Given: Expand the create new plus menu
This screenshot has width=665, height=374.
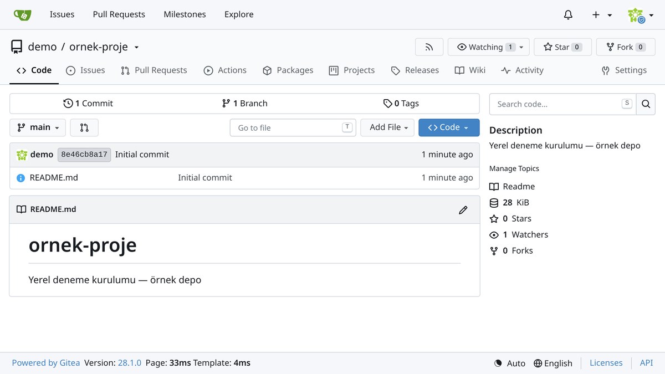Looking at the screenshot, I should coord(602,15).
